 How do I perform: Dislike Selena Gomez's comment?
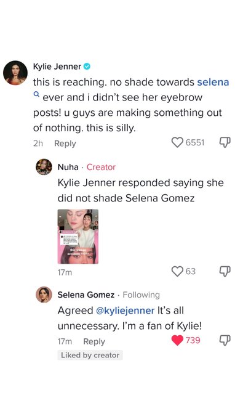pos(225,340)
